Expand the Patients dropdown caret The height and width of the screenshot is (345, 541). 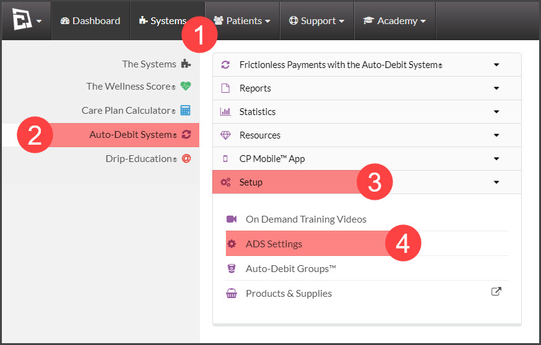(x=267, y=22)
